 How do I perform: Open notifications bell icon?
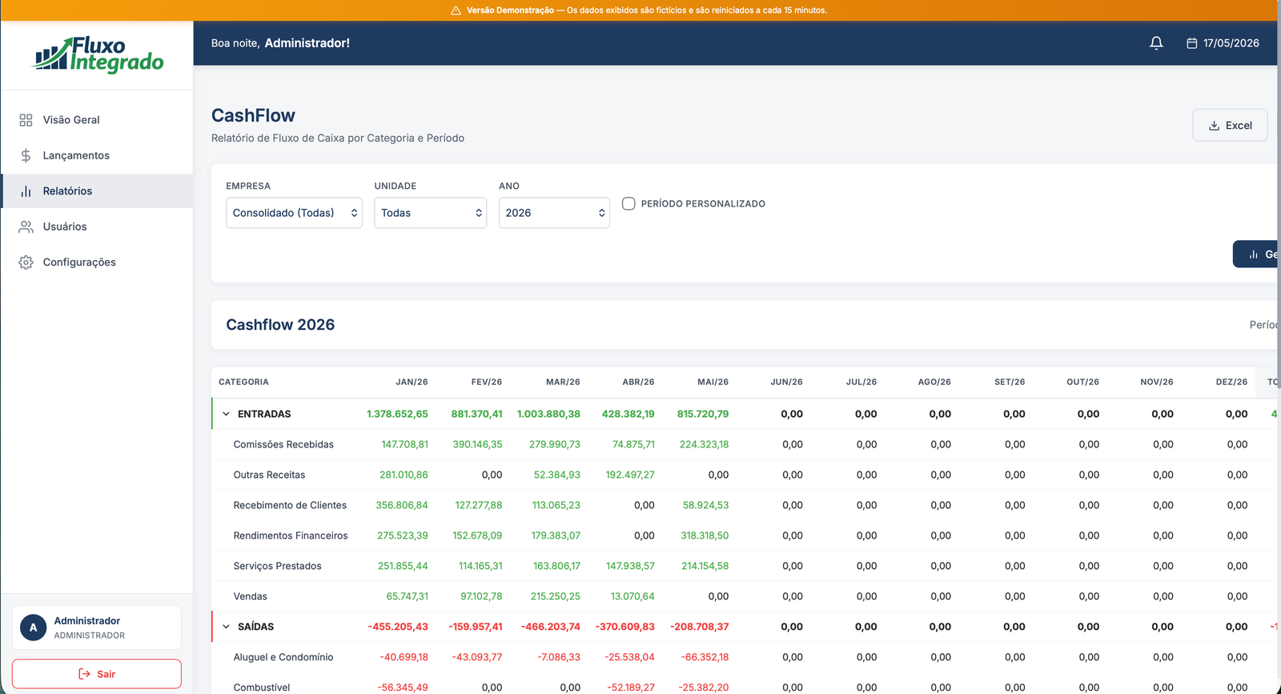pos(1156,43)
